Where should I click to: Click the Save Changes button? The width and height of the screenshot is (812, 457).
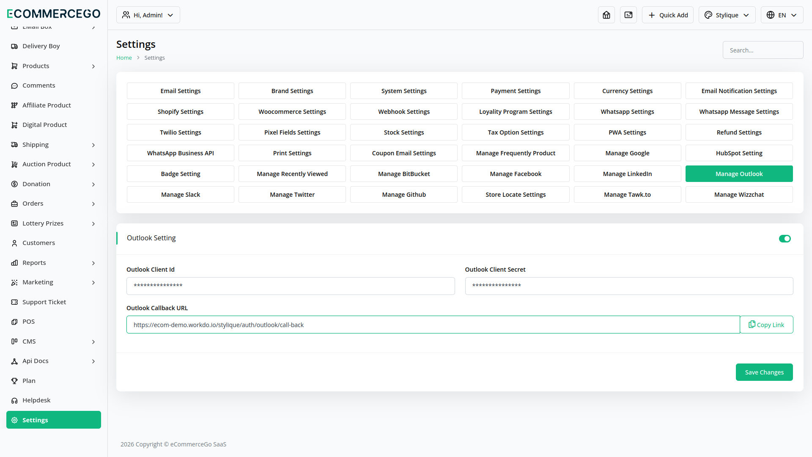(764, 372)
